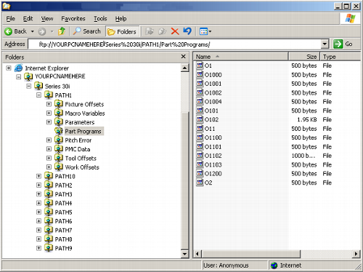Image resolution: width=363 pixels, height=272 pixels.
Task: Open the View menu
Action: point(47,18)
